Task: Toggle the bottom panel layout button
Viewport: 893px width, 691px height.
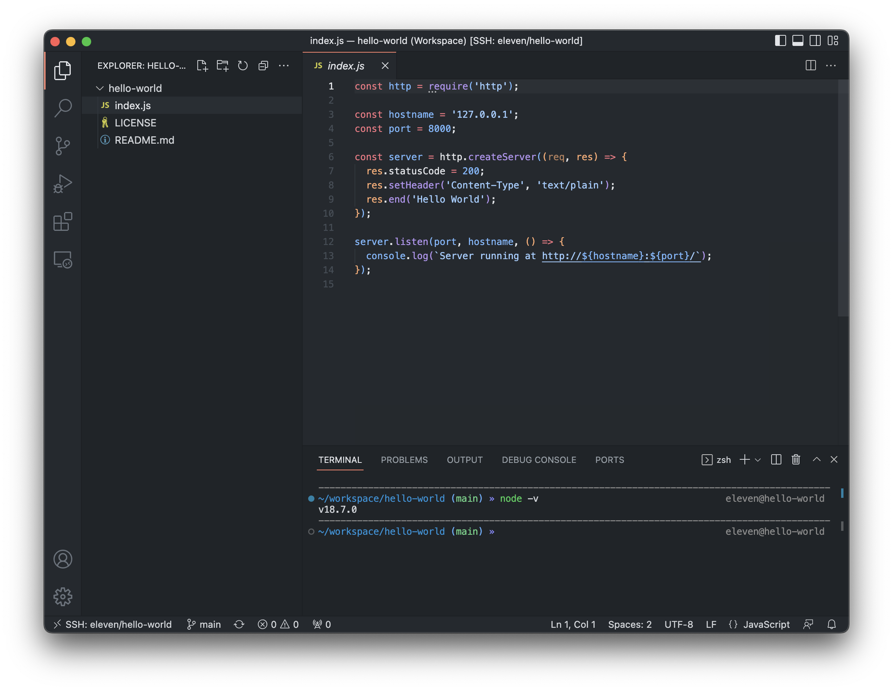Action: (x=797, y=41)
